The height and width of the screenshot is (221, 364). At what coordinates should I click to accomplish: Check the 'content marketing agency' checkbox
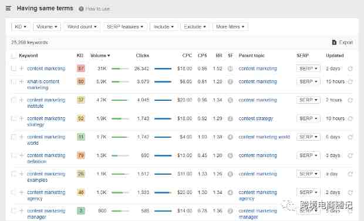[14, 192]
